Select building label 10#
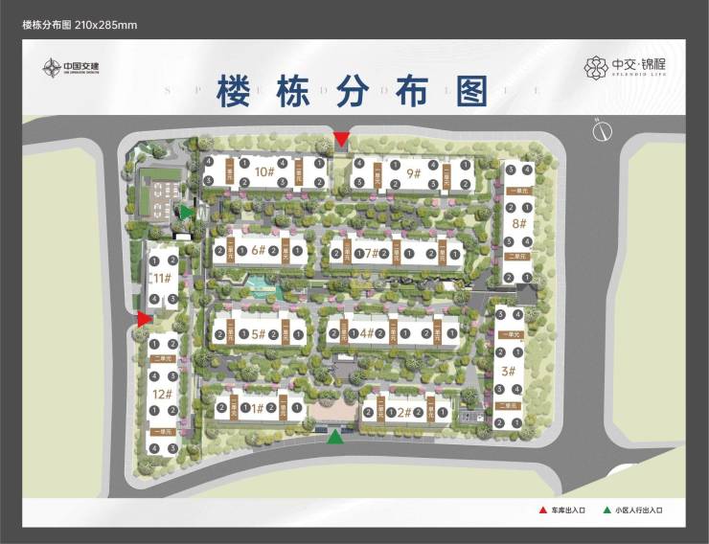Viewport: 709px width, 544px height. click(264, 171)
